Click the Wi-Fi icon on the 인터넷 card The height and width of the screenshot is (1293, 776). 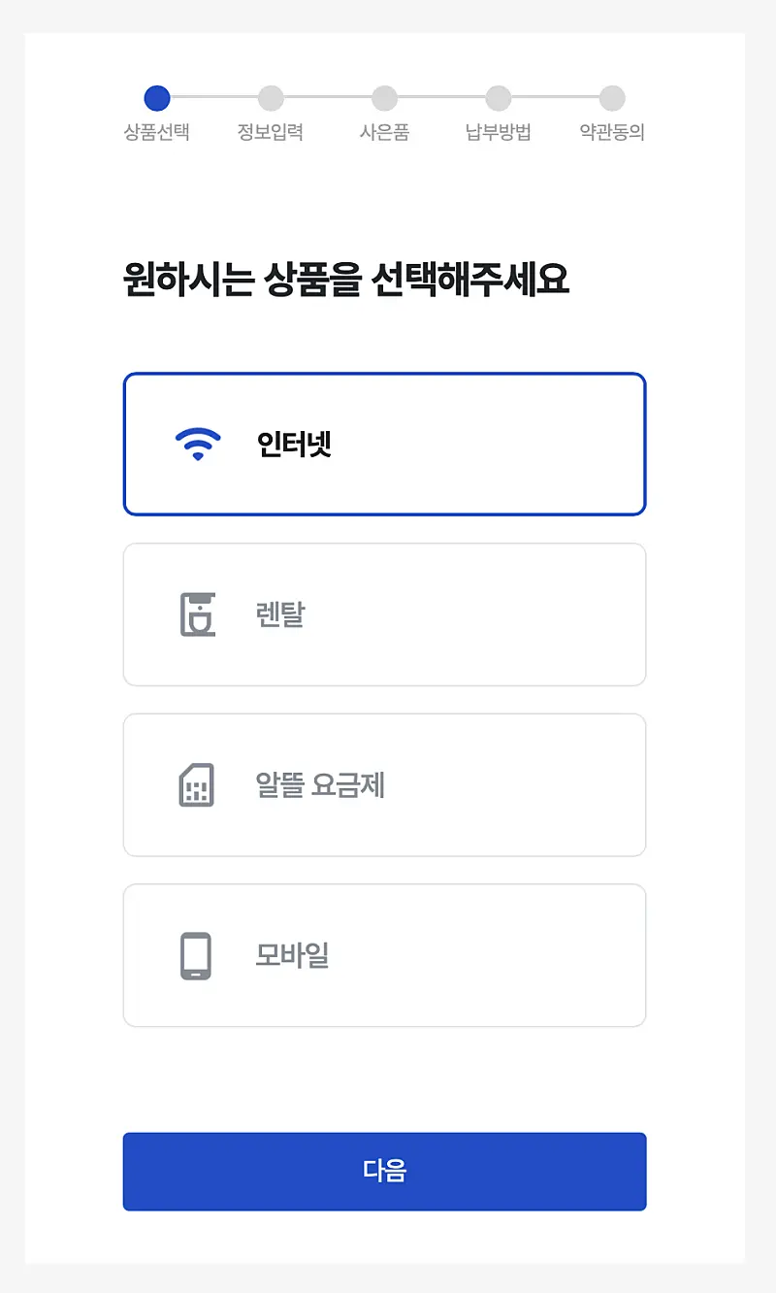(198, 444)
